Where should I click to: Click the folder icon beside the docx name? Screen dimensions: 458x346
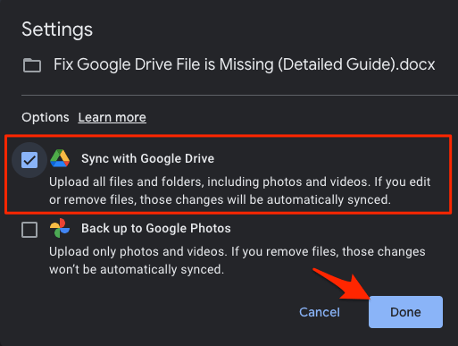click(32, 65)
